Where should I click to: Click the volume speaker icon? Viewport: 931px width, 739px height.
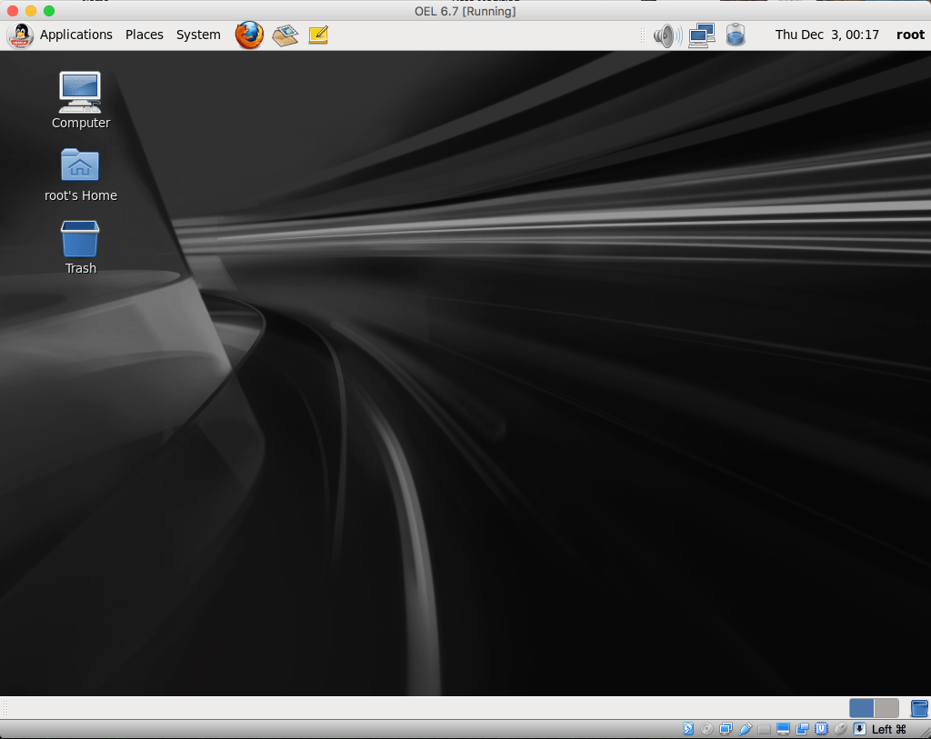(668, 35)
